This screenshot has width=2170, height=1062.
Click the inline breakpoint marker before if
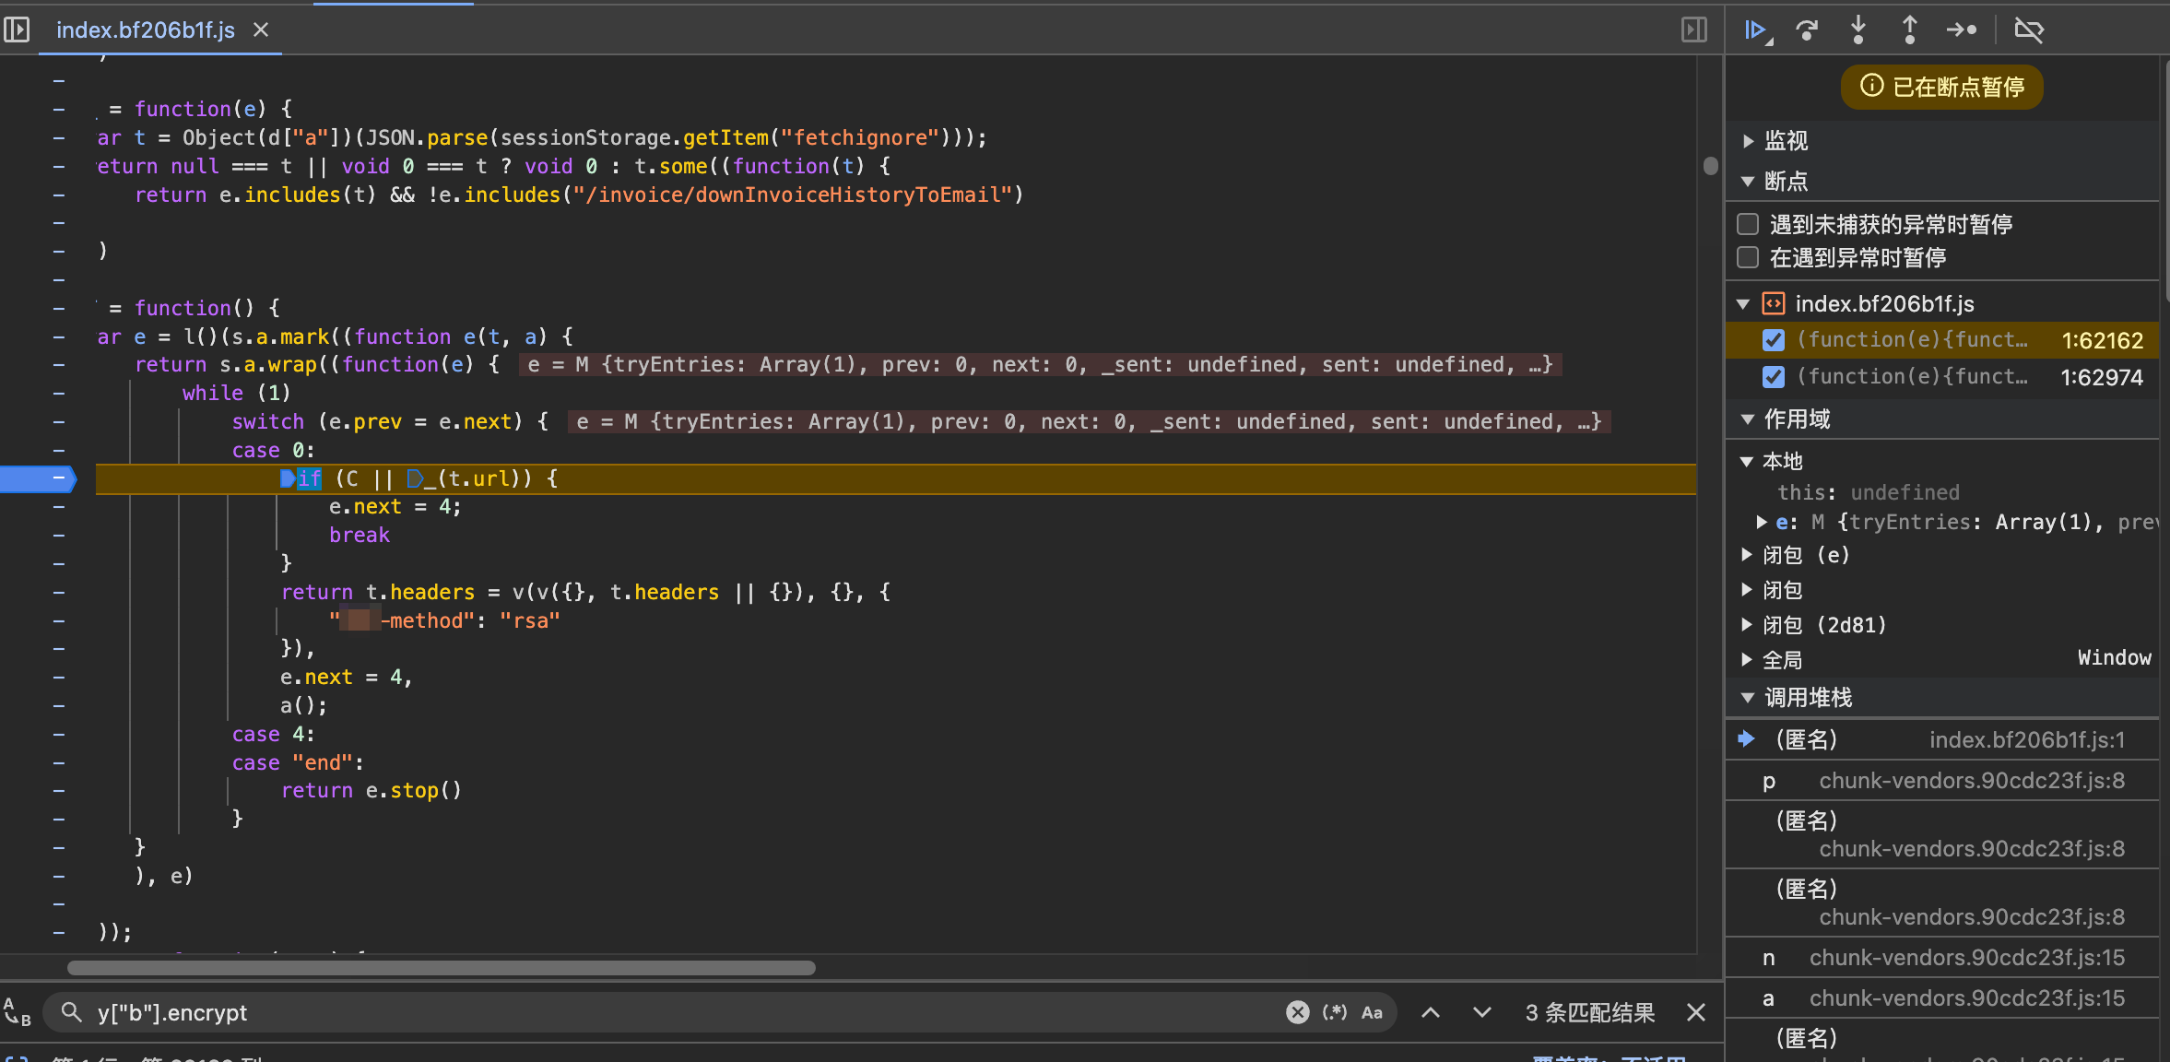point(287,478)
